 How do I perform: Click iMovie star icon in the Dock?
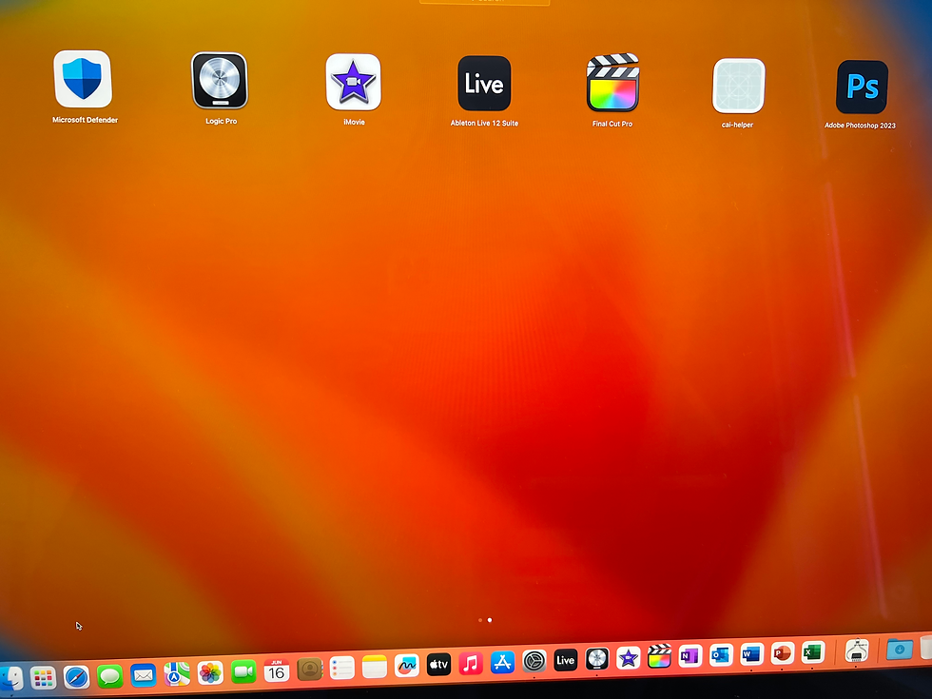[x=628, y=657]
